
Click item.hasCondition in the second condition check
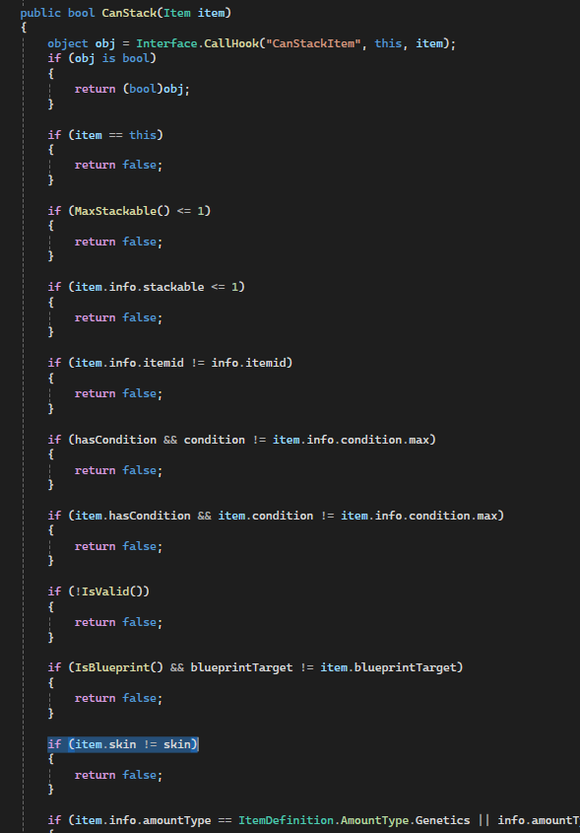point(132,516)
